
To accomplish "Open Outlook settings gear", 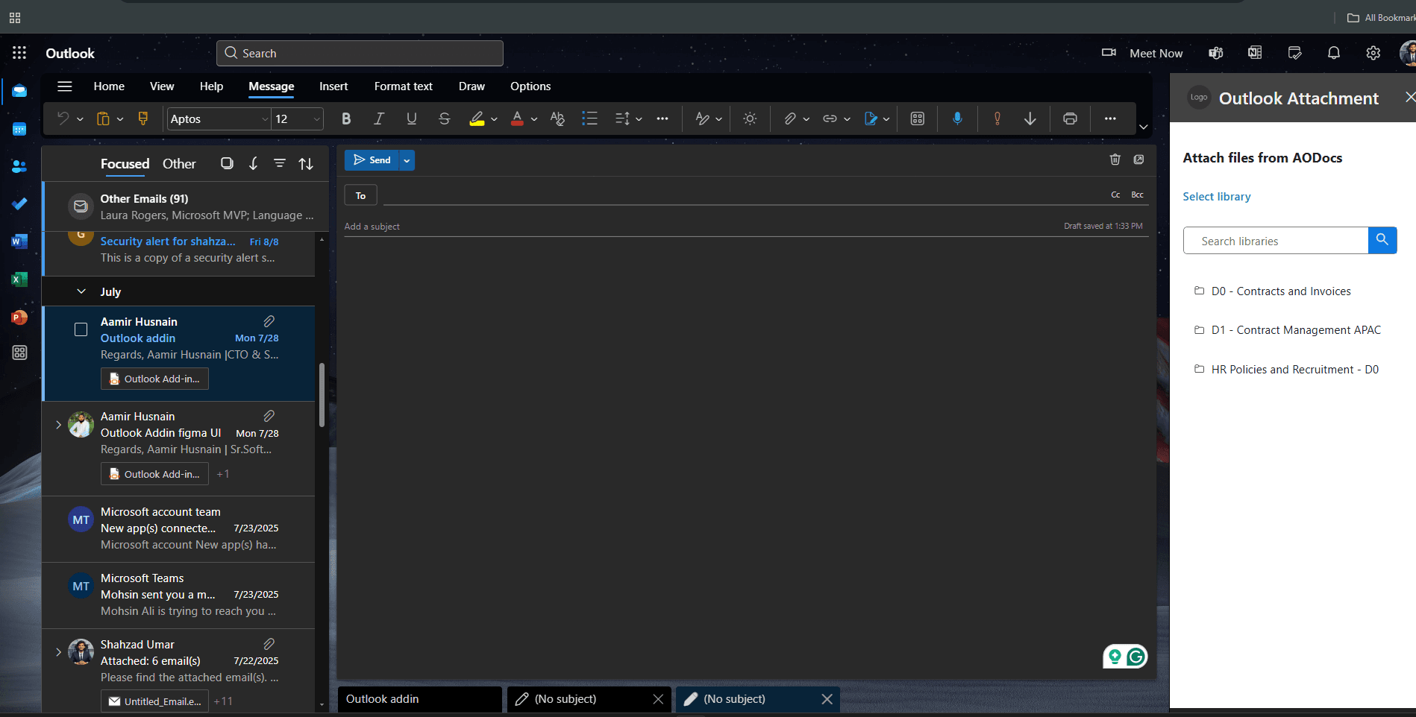I will pos(1373,53).
